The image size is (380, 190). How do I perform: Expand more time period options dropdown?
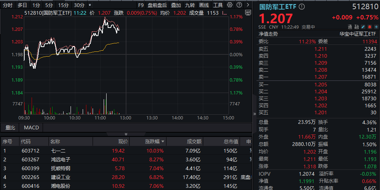(90, 5)
